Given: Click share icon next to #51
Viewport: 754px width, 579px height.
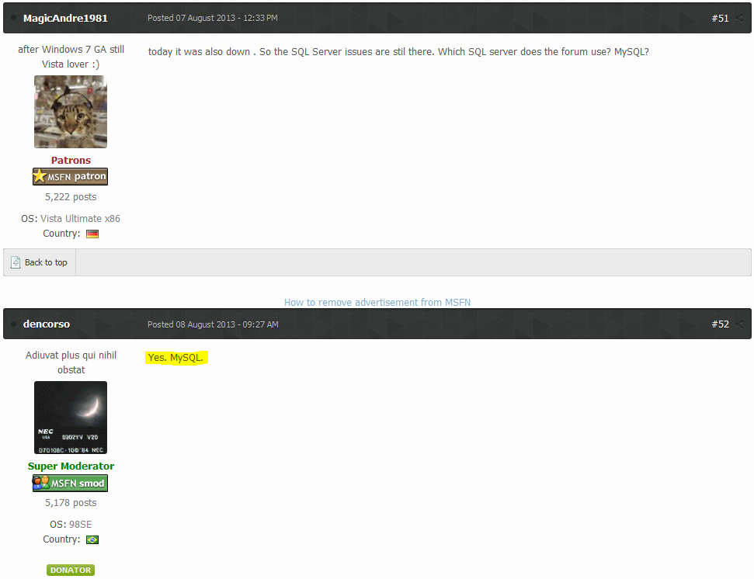Looking at the screenshot, I should pos(739,19).
